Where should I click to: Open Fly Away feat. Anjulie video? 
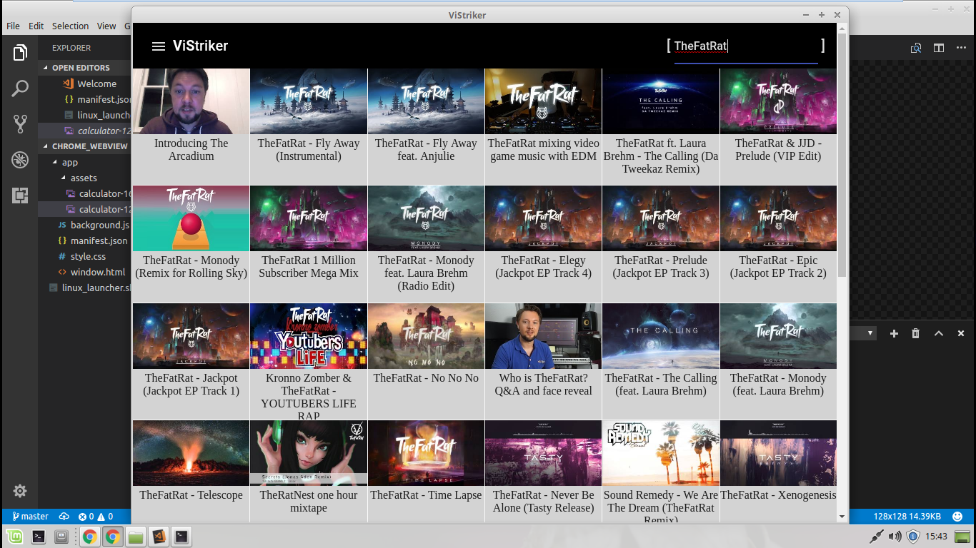(426, 101)
